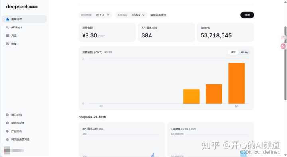Viewport: 287px width, 157px height.
Task: Click the bar-chart usage icon in sidebar
Action: (7, 19)
